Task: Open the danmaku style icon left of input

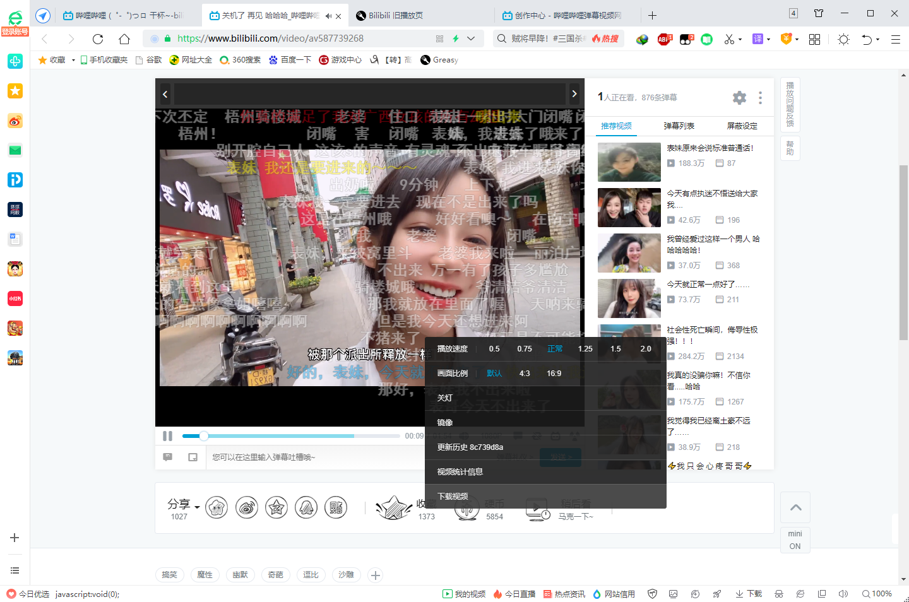Action: point(168,457)
